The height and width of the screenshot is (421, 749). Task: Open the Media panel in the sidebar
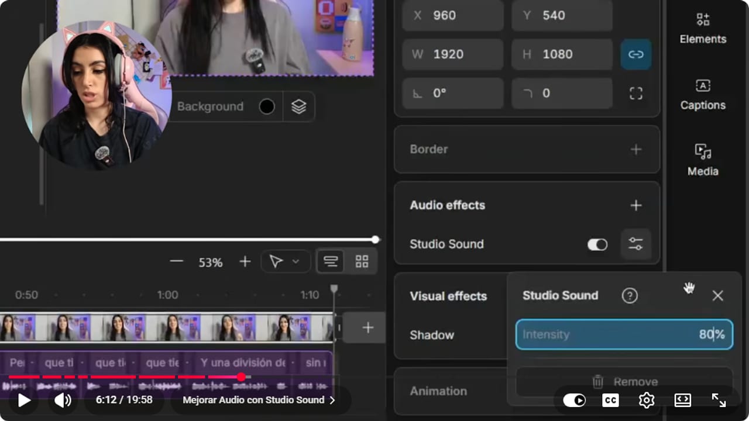click(x=703, y=160)
